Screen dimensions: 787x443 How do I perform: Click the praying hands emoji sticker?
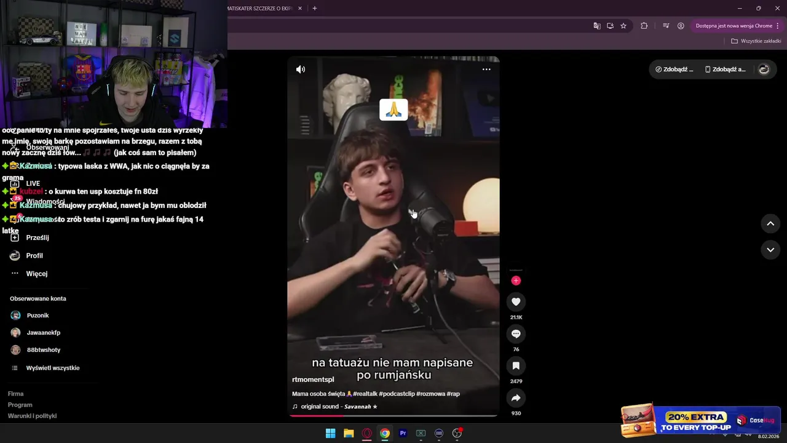pos(393,110)
